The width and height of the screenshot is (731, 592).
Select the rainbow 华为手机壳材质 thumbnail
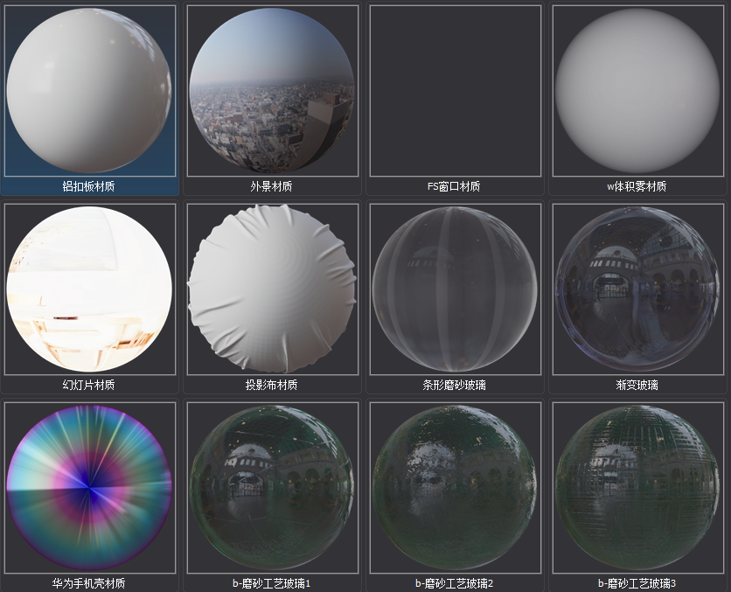pyautogui.click(x=89, y=487)
